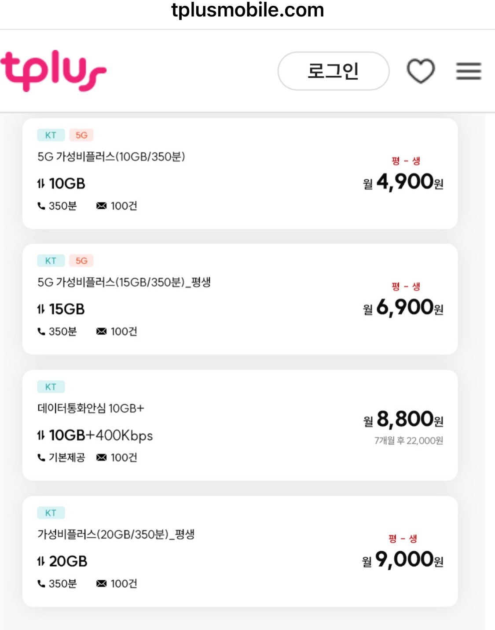Click data icon beside 10GB+400Kbps
This screenshot has width=495, height=630.
[x=41, y=435]
